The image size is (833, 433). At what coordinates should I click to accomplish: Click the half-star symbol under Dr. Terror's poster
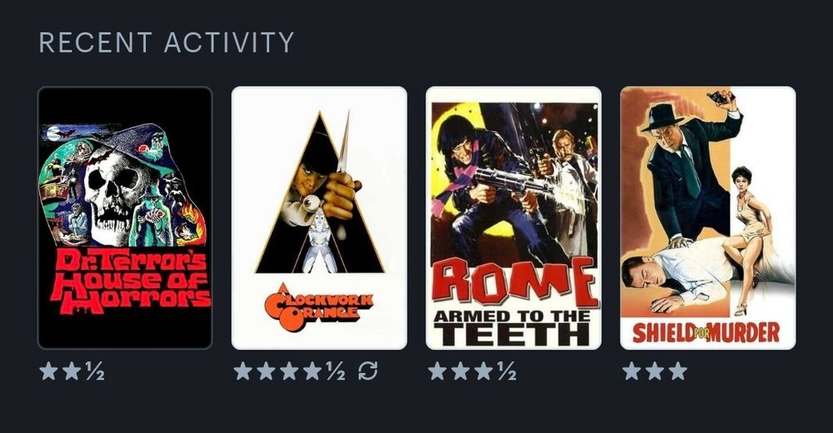95,371
